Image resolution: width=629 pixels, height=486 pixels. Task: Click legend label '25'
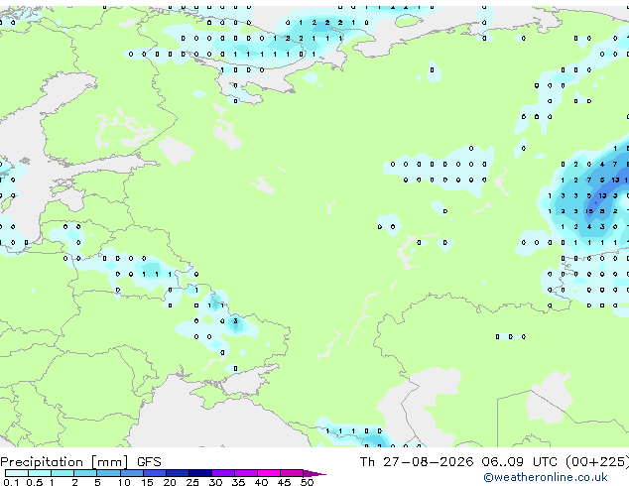click(192, 482)
